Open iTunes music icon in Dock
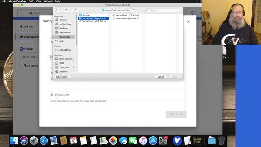Viewport: 261px width, 147px height. 143,140
